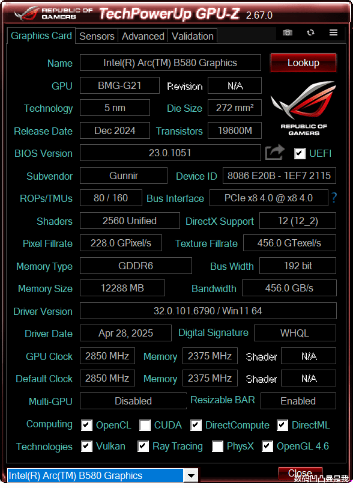Click the Die Size value 272 mm²
The image size is (353, 488).
click(x=235, y=108)
